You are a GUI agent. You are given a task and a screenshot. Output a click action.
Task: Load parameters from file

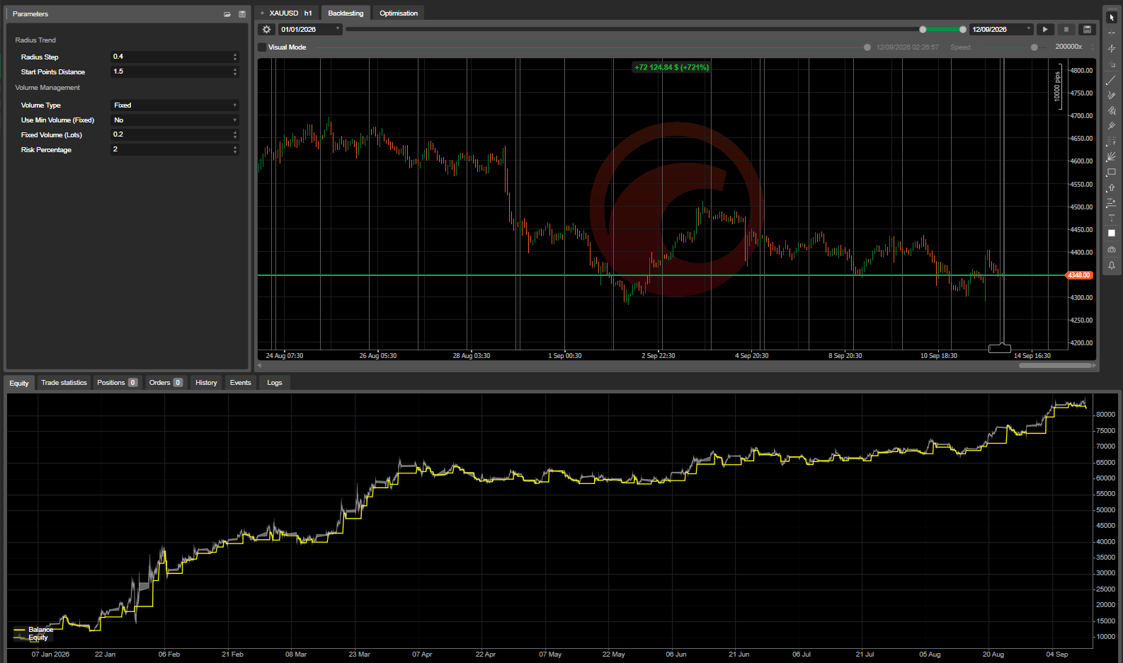click(227, 14)
